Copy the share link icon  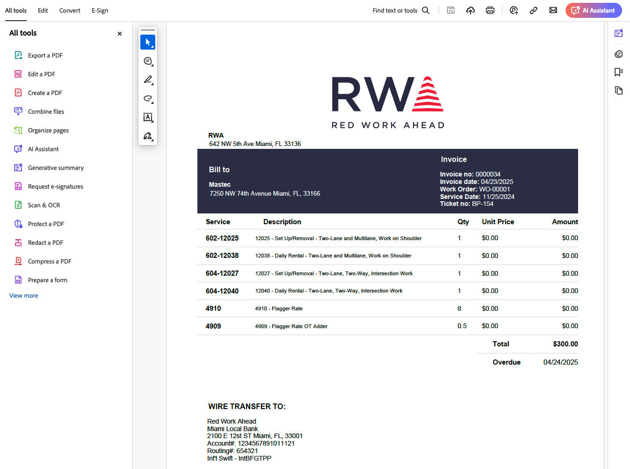click(x=533, y=10)
